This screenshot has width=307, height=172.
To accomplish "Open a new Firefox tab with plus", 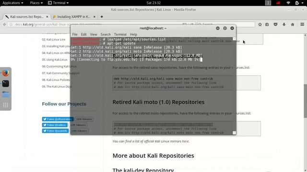I will 102,17.
